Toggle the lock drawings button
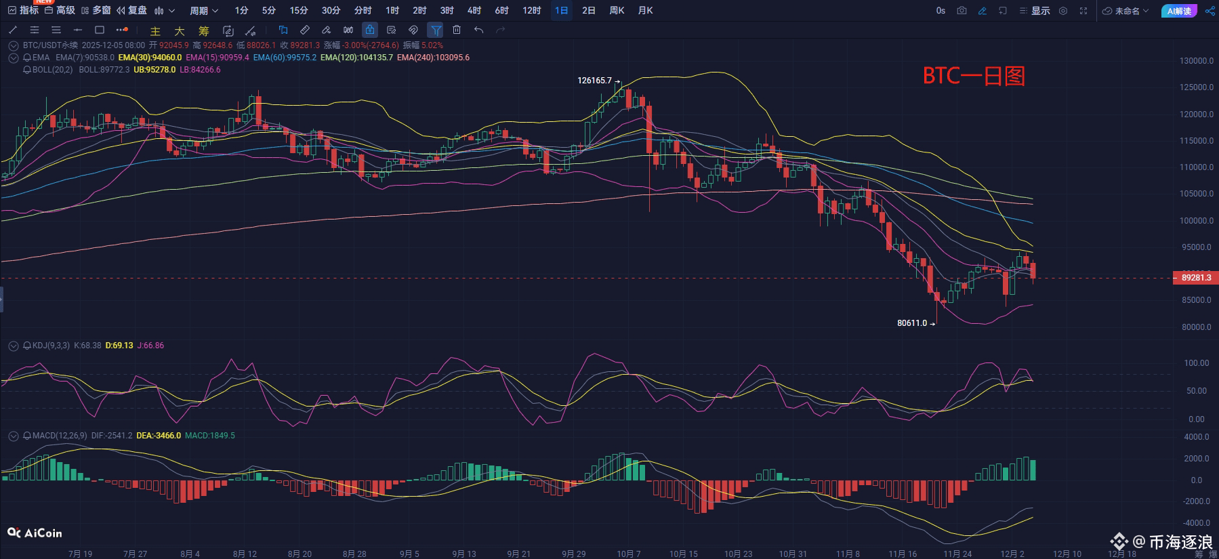Viewport: 1219px width, 559px height. [x=369, y=30]
